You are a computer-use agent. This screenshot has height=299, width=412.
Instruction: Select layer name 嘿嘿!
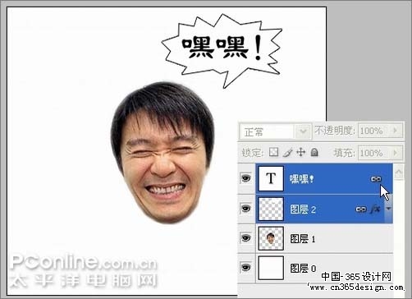302,179
